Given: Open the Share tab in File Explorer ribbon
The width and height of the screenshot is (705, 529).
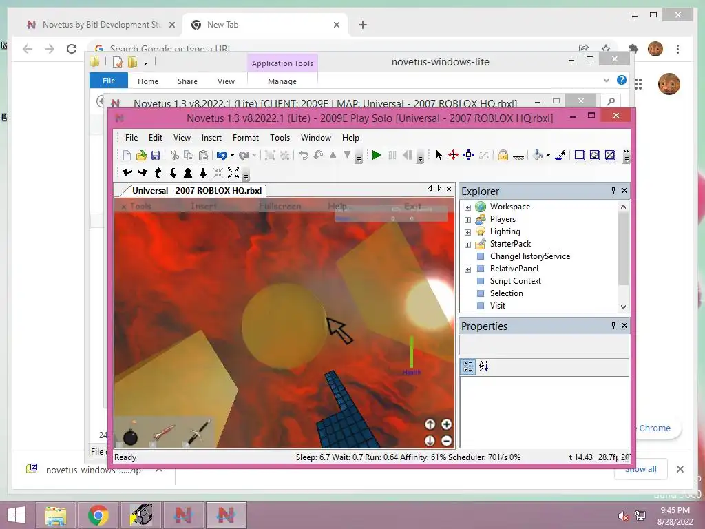Looking at the screenshot, I should [x=187, y=81].
